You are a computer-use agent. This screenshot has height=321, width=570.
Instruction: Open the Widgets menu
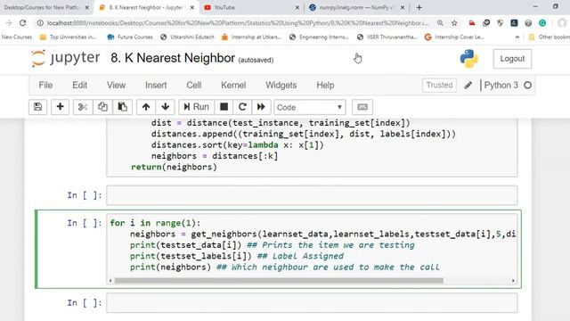[x=281, y=86]
